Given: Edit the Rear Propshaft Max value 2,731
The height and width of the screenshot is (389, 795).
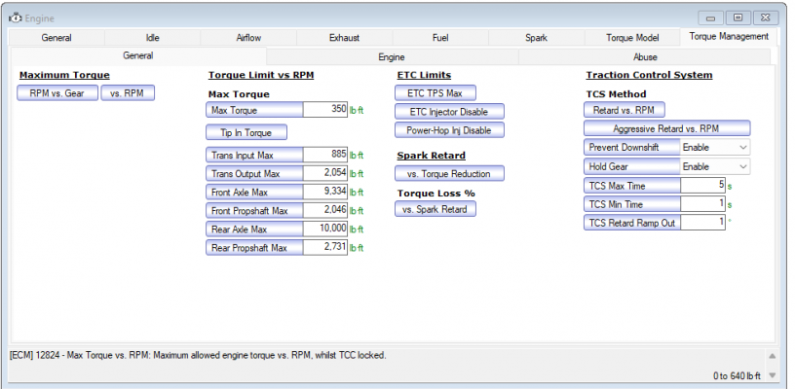Looking at the screenshot, I should click(x=325, y=247).
